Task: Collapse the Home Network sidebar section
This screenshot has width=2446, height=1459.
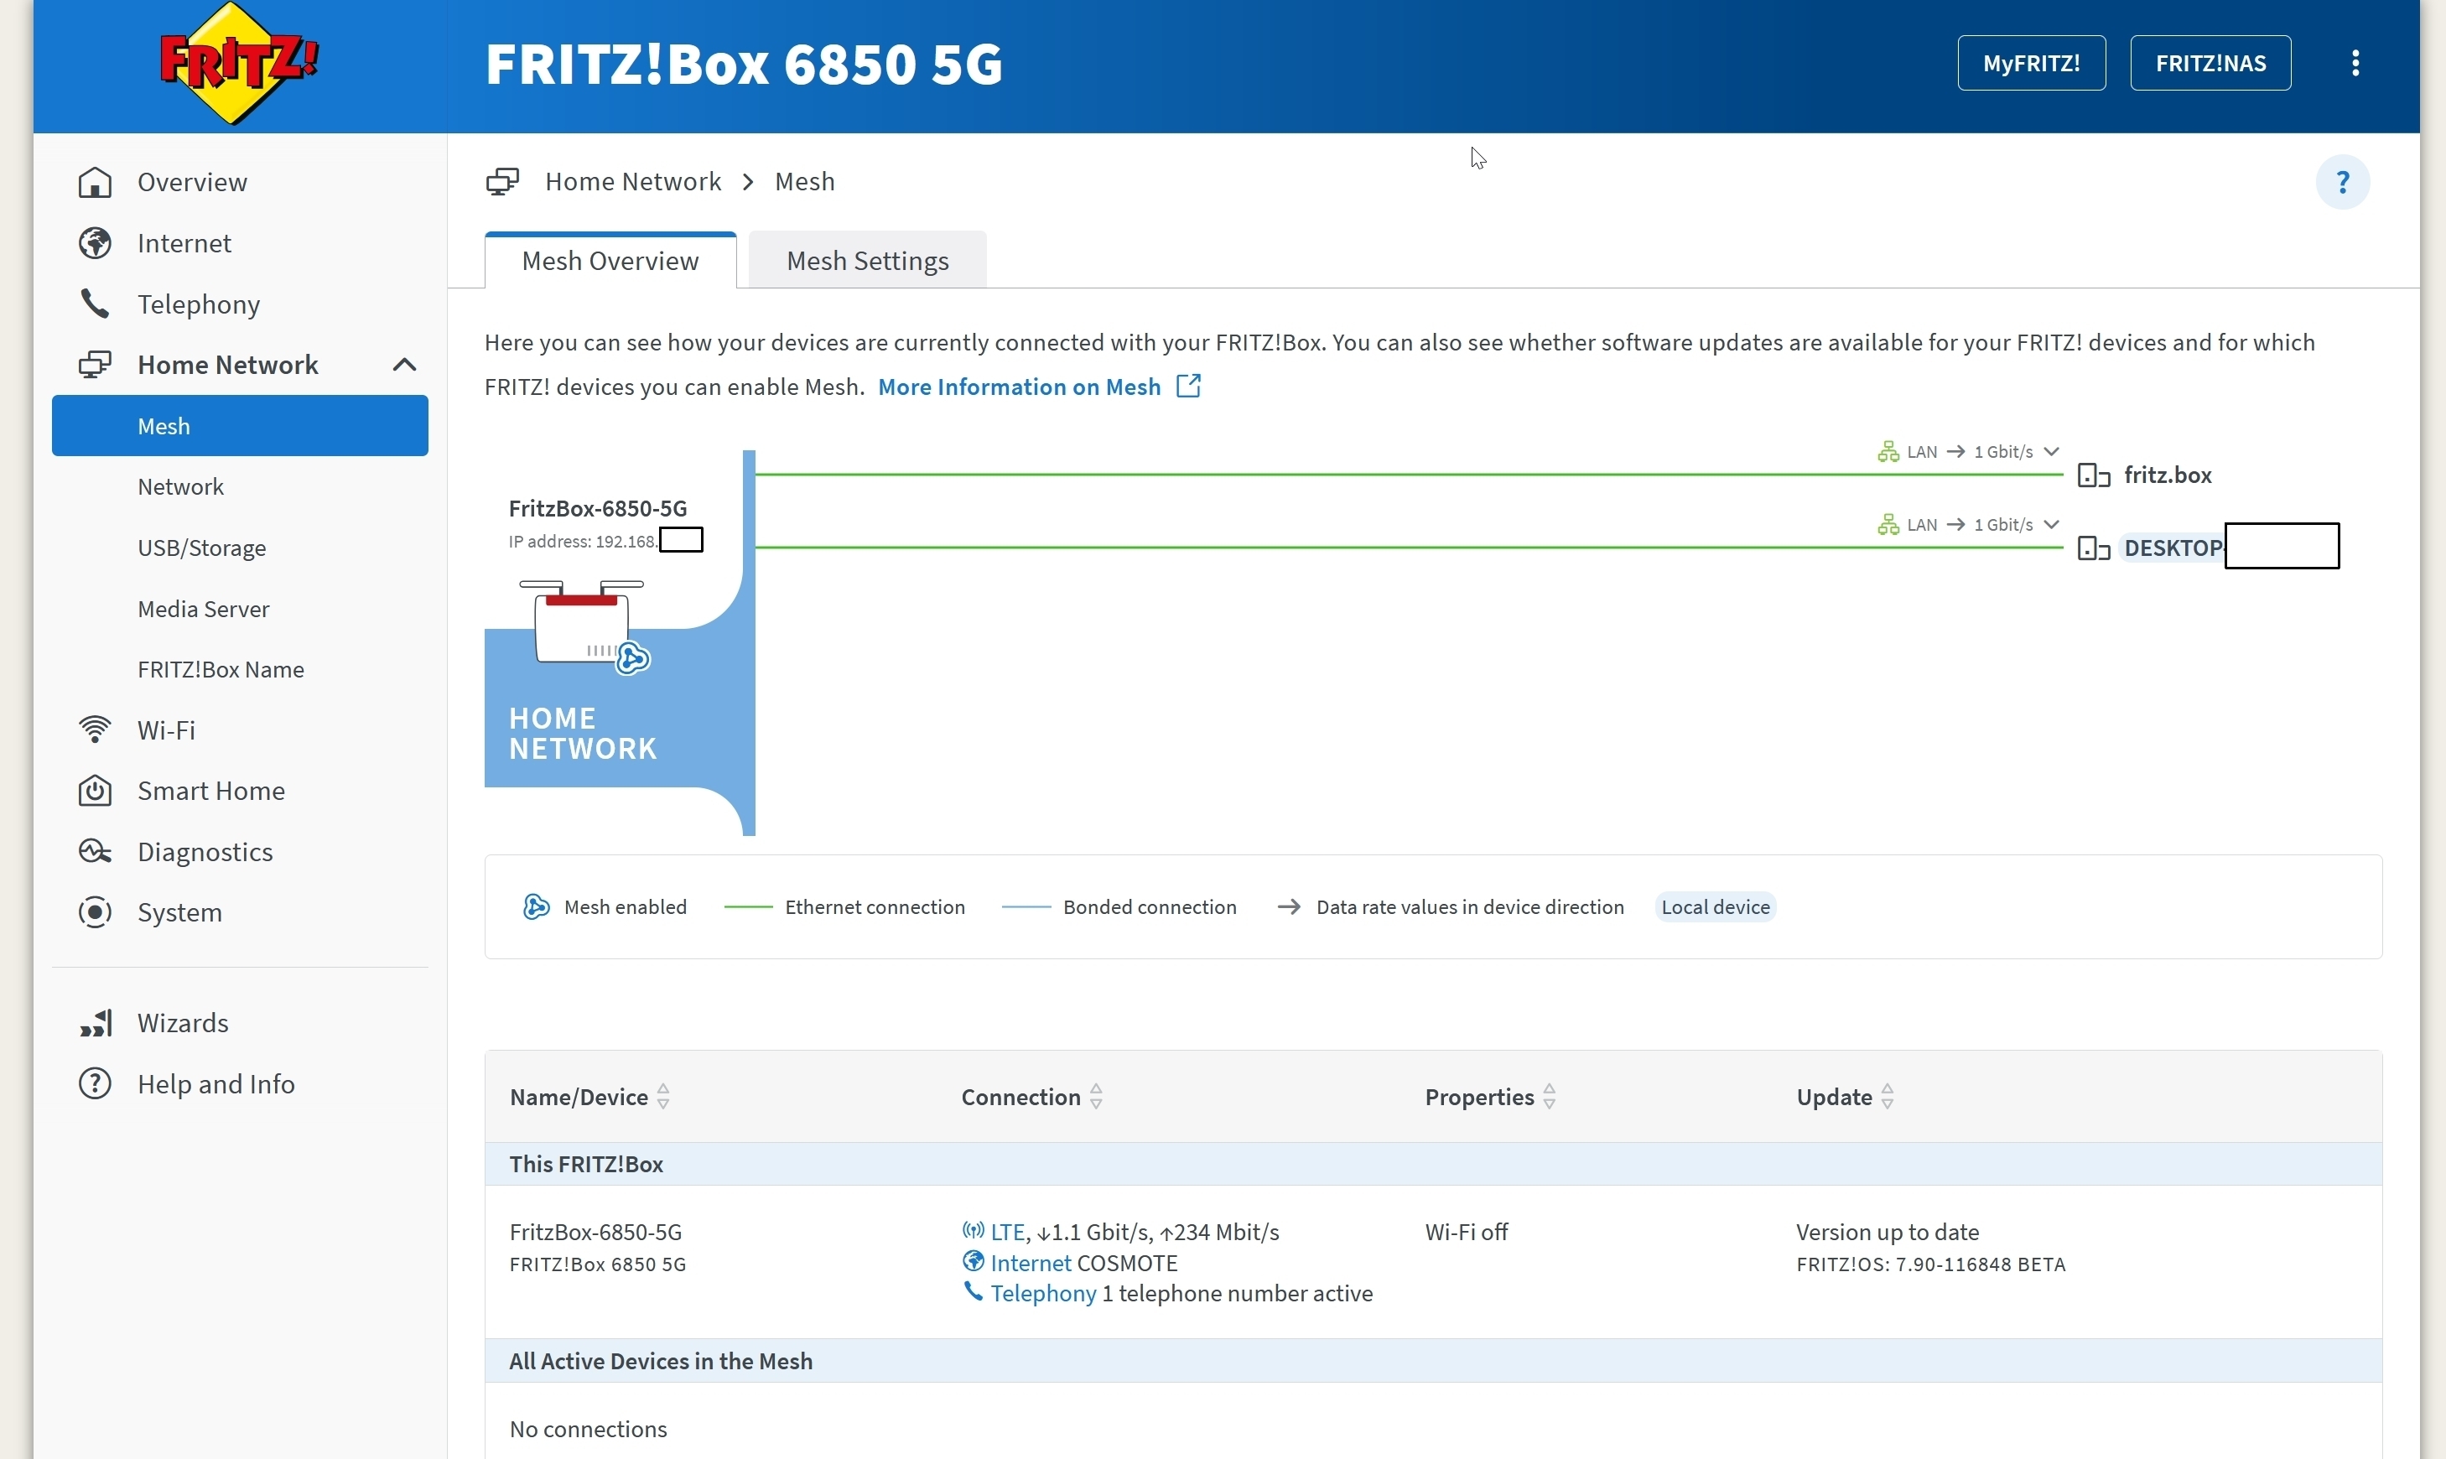Action: pyautogui.click(x=405, y=365)
